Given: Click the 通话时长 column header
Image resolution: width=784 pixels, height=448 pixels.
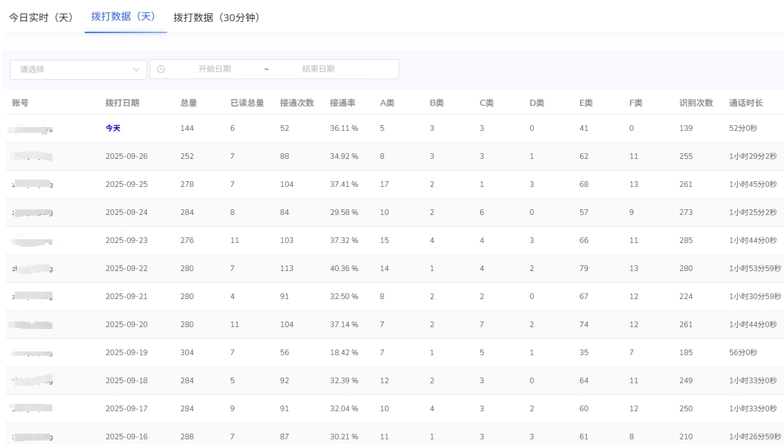Looking at the screenshot, I should point(746,103).
